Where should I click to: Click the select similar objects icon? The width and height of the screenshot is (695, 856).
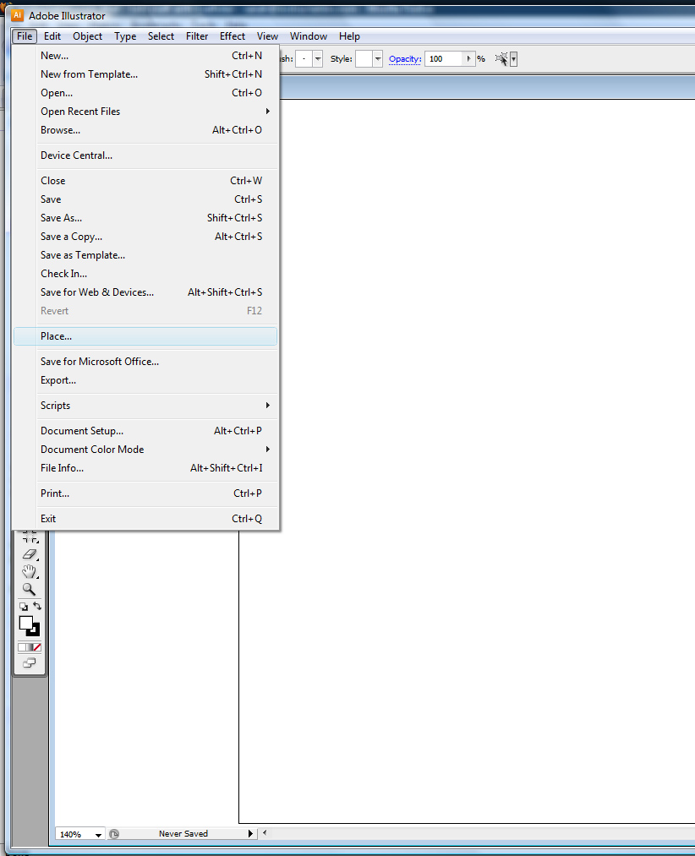(501, 59)
